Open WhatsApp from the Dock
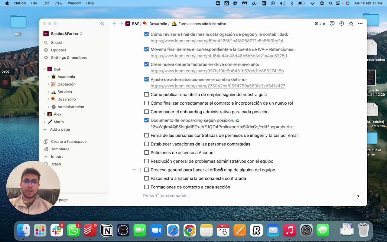The image size is (387, 242). (73, 231)
